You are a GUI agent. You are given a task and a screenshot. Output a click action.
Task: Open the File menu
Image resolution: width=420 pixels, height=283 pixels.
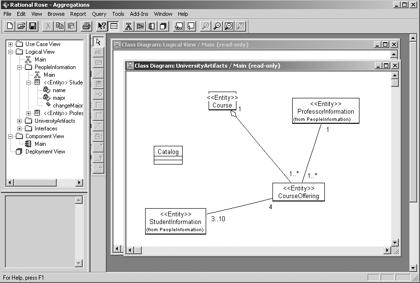pos(7,14)
